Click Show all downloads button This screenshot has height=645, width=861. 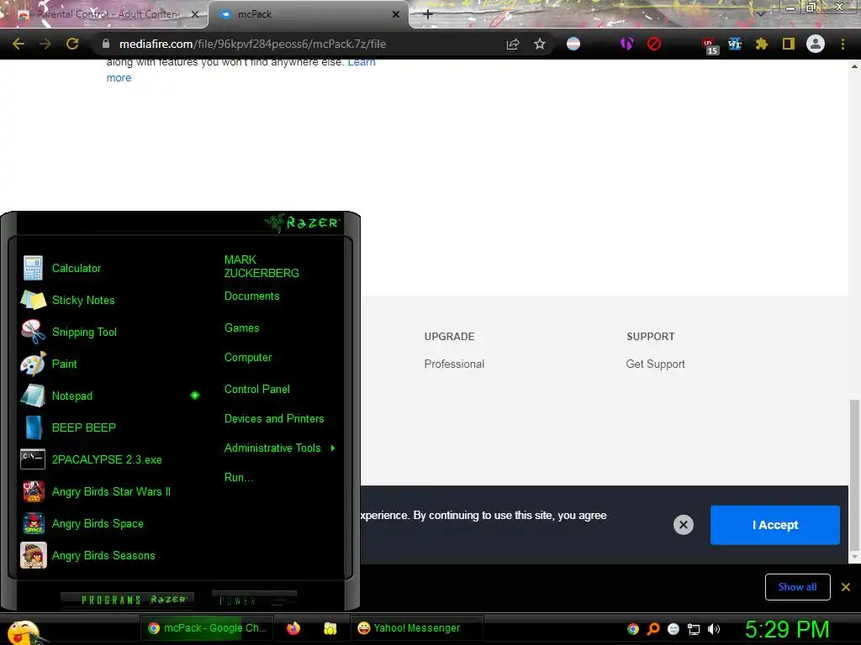pos(797,587)
